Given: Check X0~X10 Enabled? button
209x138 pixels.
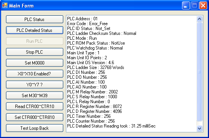Looking at the screenshot, I should pyautogui.click(x=34, y=73).
